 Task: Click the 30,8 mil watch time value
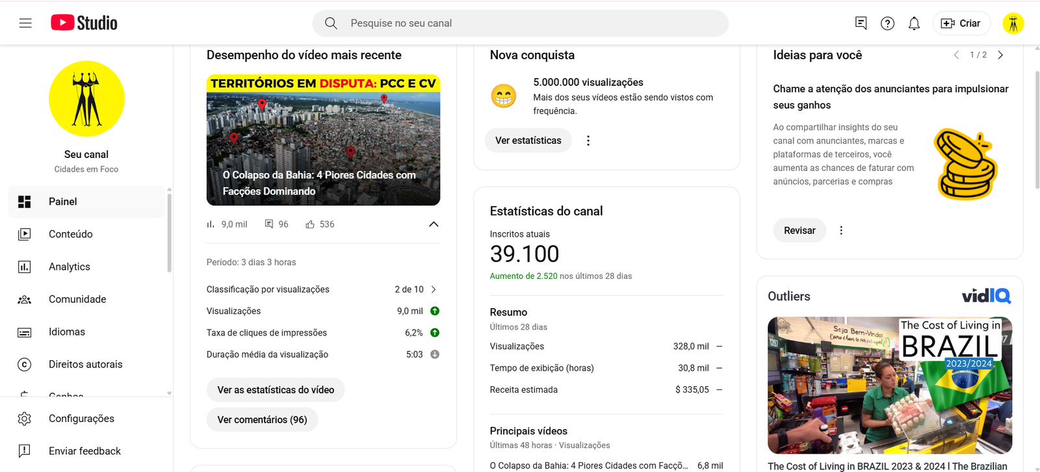(x=694, y=368)
